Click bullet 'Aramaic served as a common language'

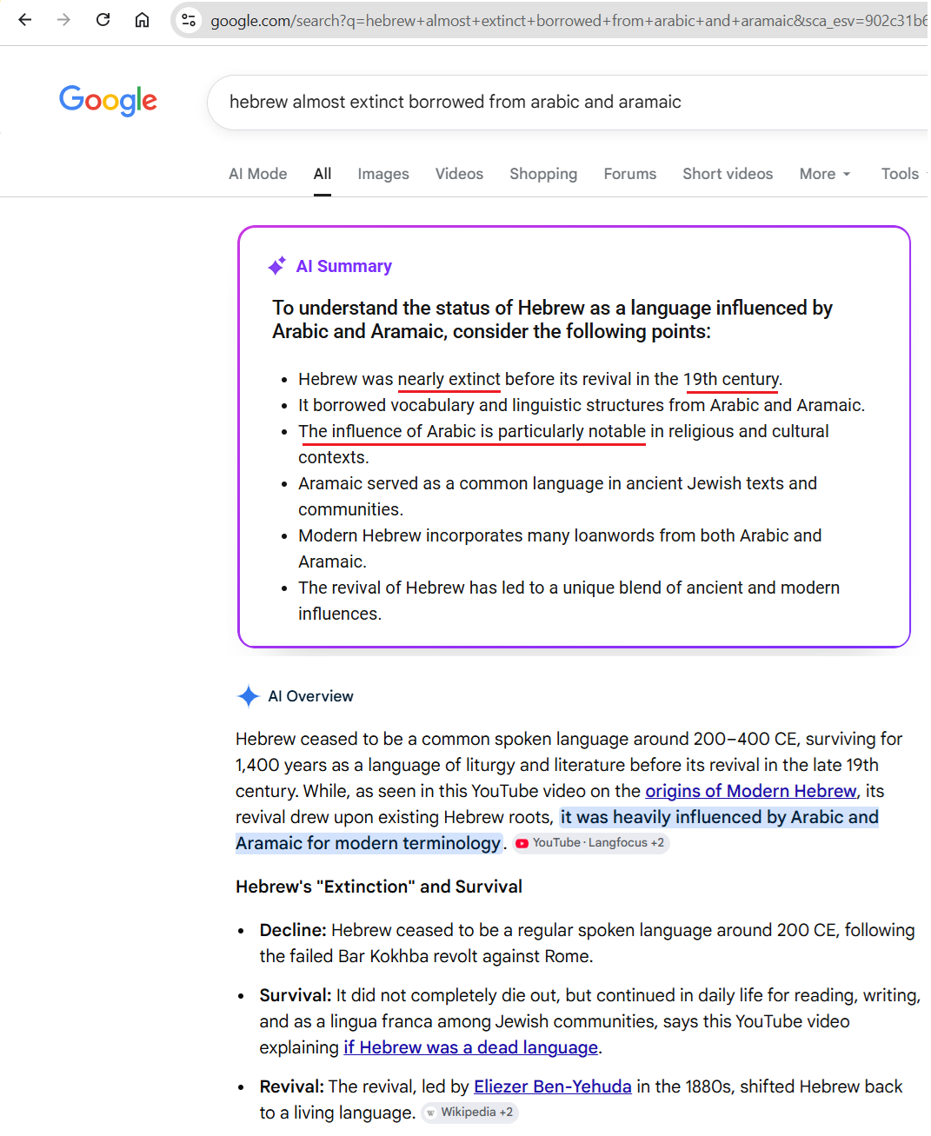[557, 496]
